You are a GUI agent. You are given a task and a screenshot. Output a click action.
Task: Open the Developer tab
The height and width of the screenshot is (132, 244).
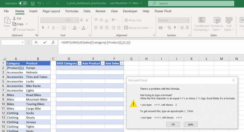click(130, 11)
